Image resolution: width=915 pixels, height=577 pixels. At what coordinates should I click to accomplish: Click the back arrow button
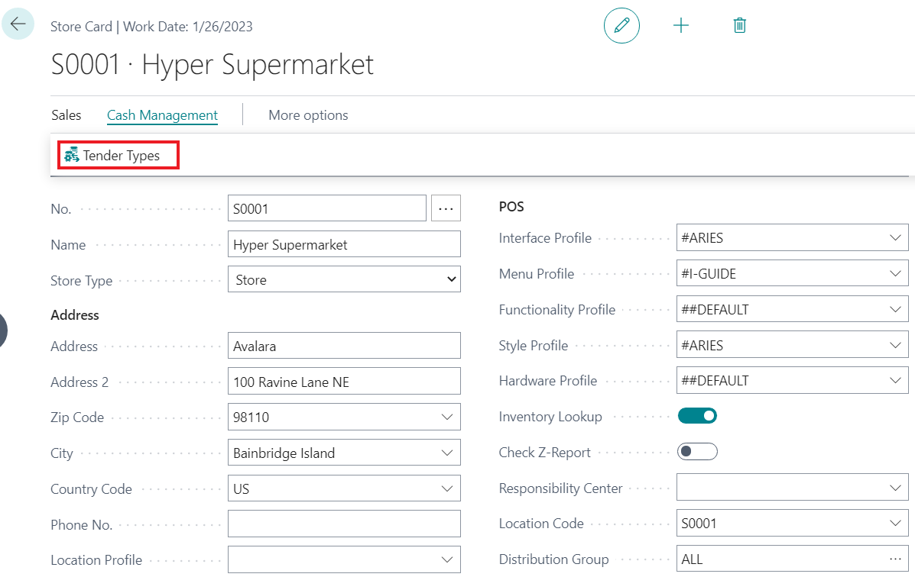18,24
